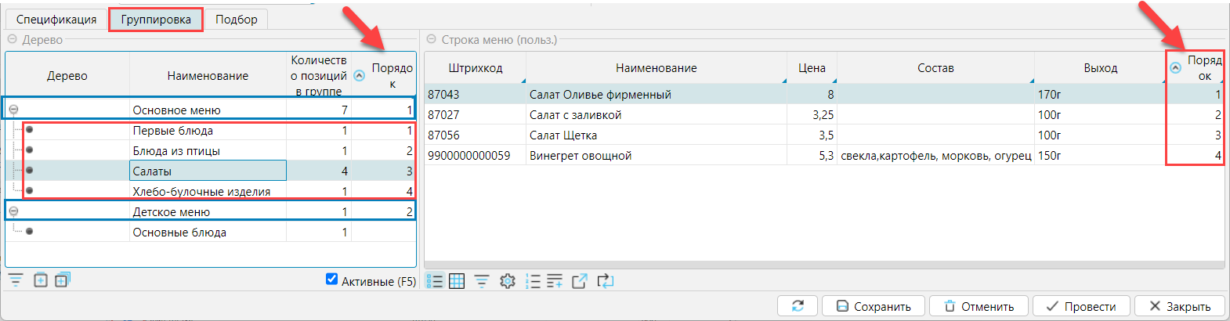The image size is (1230, 321).
Task: Click the add single node icon under the tree
Action: 41,280
